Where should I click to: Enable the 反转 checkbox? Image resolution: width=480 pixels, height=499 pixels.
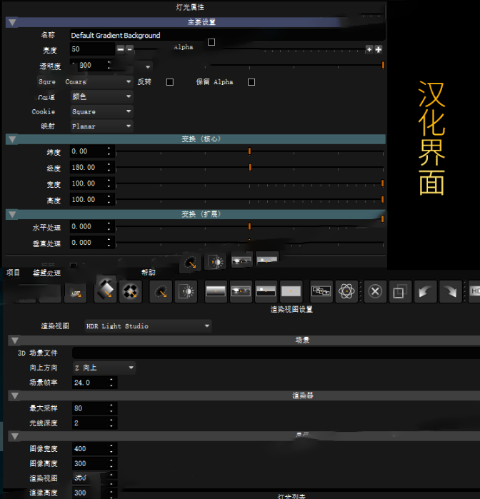[170, 82]
